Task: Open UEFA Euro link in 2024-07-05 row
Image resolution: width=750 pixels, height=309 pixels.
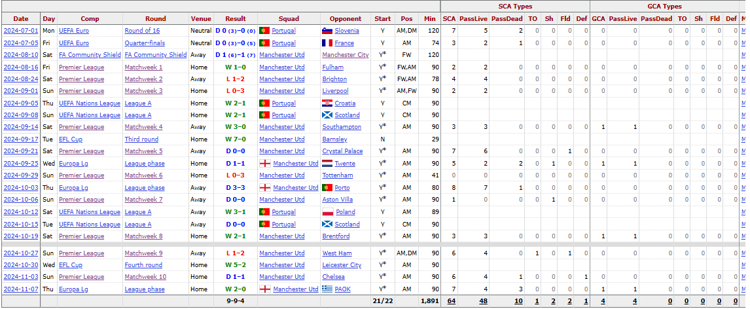Action: pyautogui.click(x=74, y=43)
